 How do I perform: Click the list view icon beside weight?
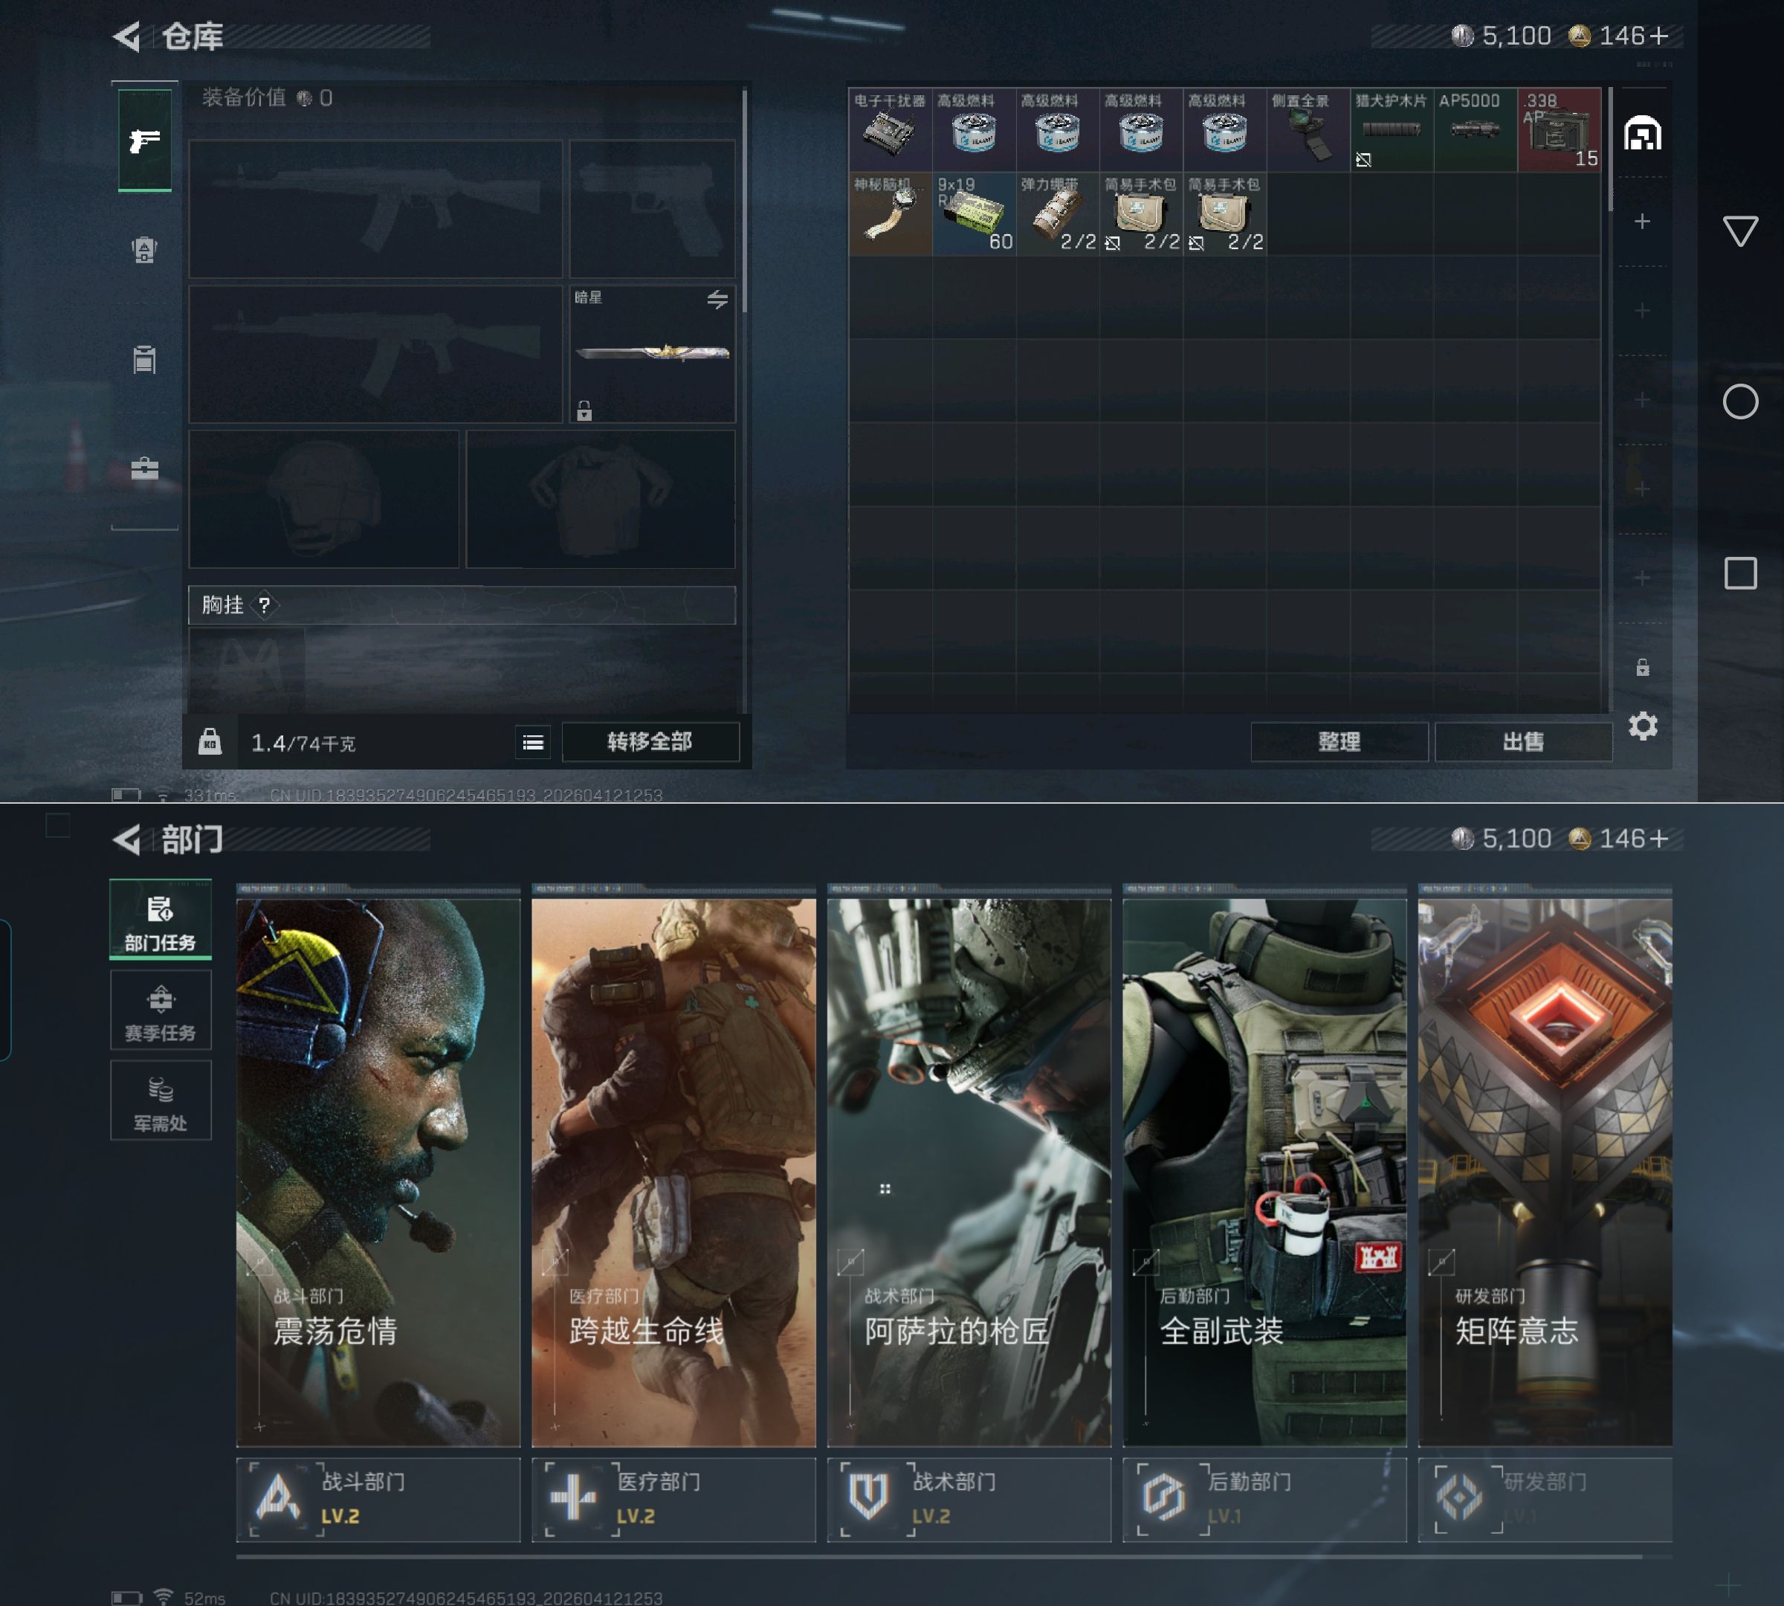coord(533,742)
